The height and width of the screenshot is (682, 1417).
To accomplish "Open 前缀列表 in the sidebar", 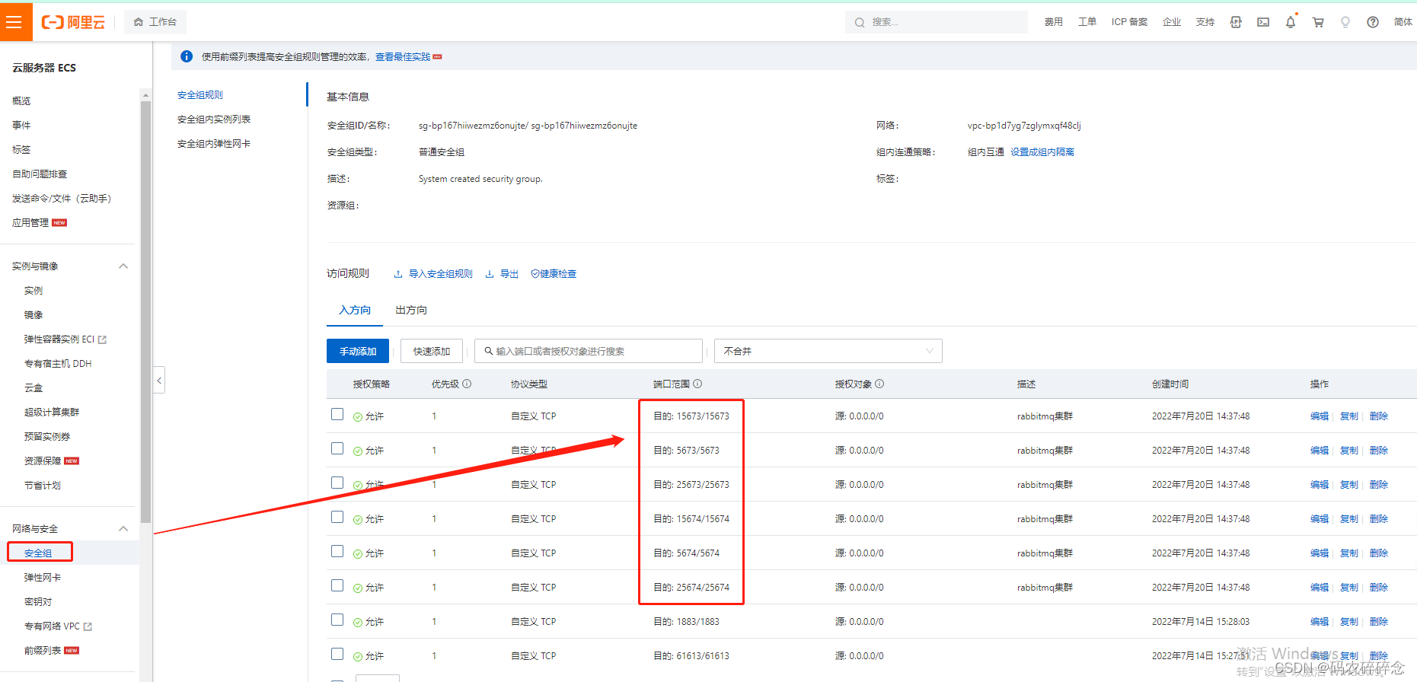I will click(x=43, y=651).
